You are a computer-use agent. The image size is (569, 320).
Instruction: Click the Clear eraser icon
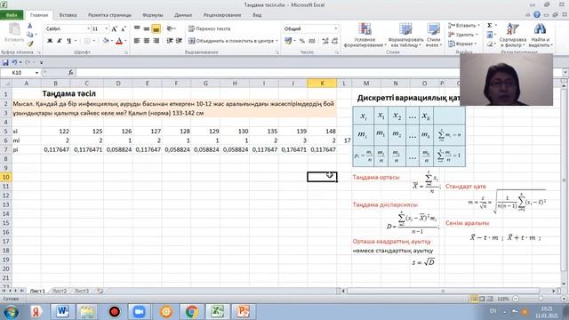click(x=490, y=44)
